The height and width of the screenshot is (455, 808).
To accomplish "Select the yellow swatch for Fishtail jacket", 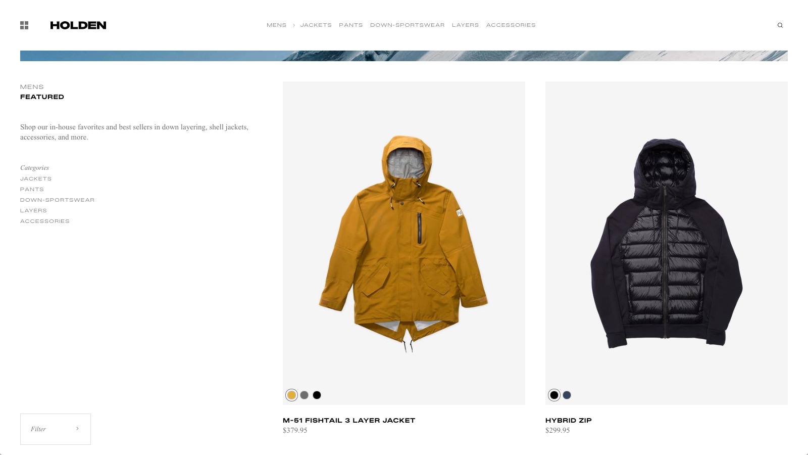I will (291, 395).
